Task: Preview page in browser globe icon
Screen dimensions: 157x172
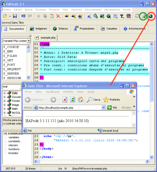Action: click(150, 16)
